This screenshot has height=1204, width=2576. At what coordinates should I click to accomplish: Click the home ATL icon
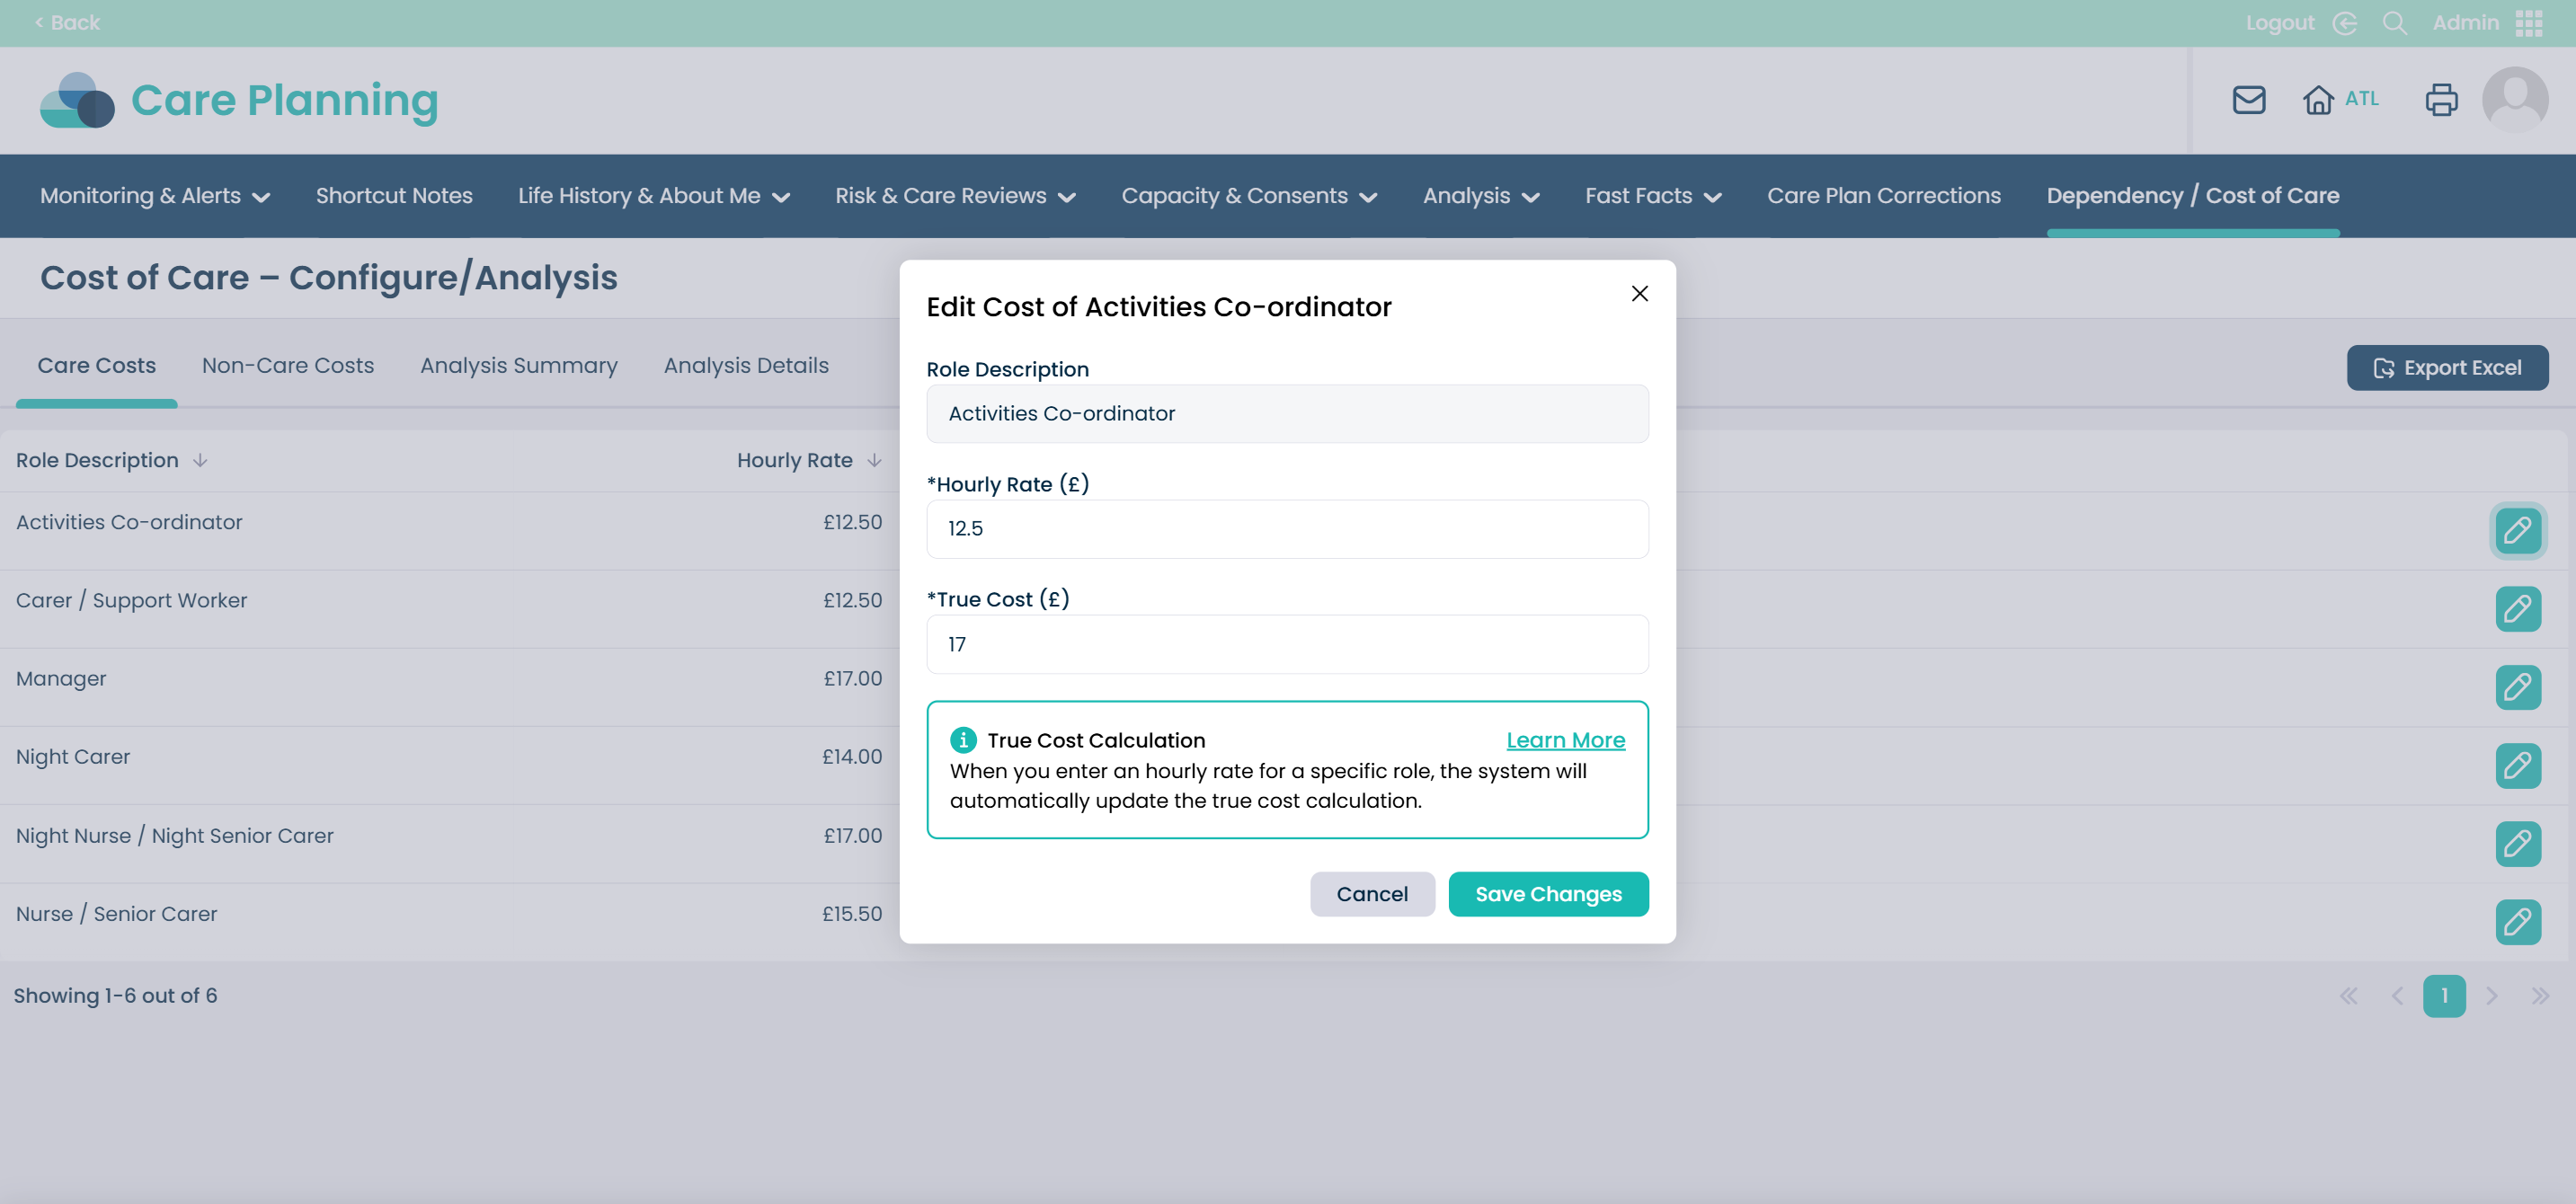(x=2318, y=100)
